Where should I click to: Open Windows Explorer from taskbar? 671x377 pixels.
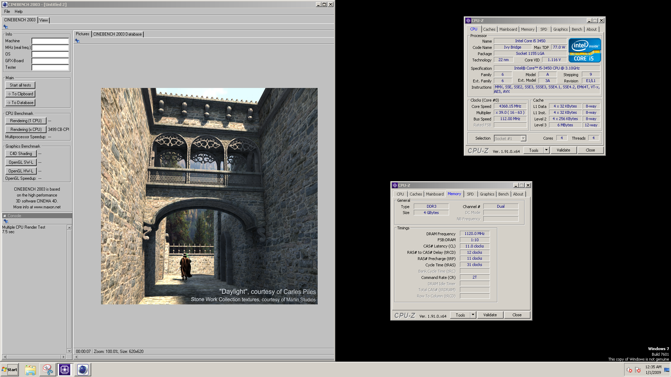click(x=30, y=370)
